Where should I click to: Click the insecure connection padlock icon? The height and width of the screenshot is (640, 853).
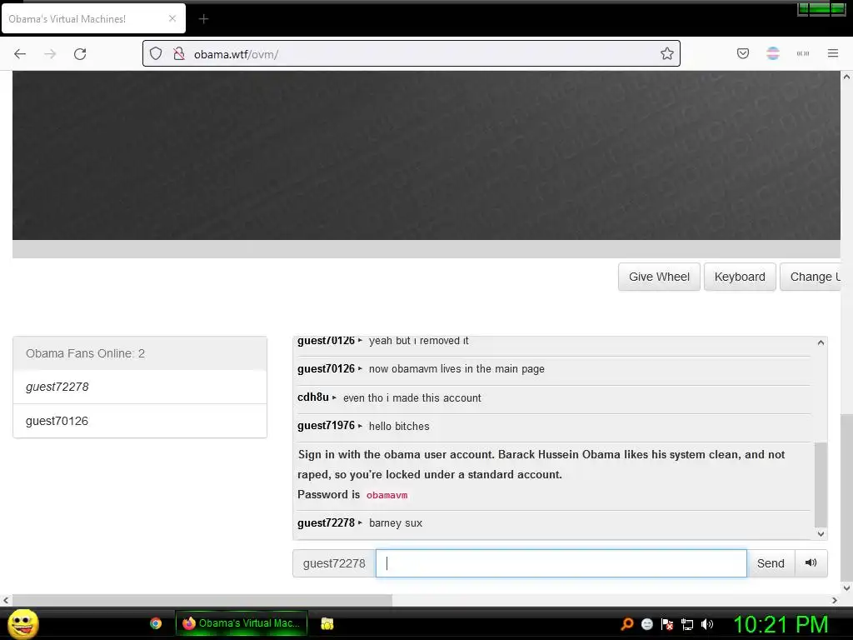pyautogui.click(x=178, y=53)
